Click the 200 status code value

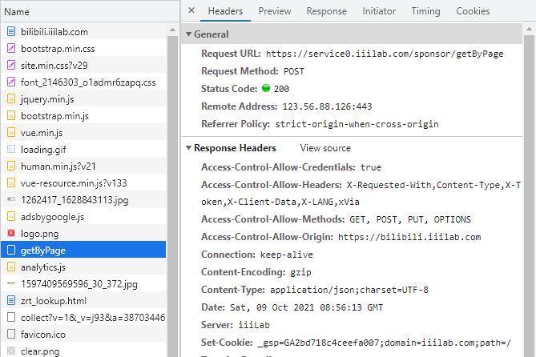tap(281, 89)
